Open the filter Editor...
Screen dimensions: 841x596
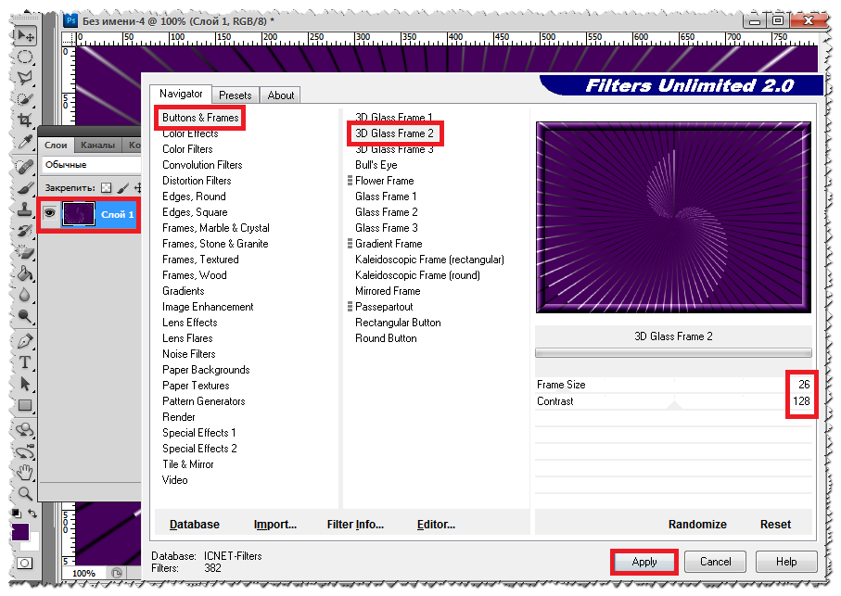click(436, 525)
